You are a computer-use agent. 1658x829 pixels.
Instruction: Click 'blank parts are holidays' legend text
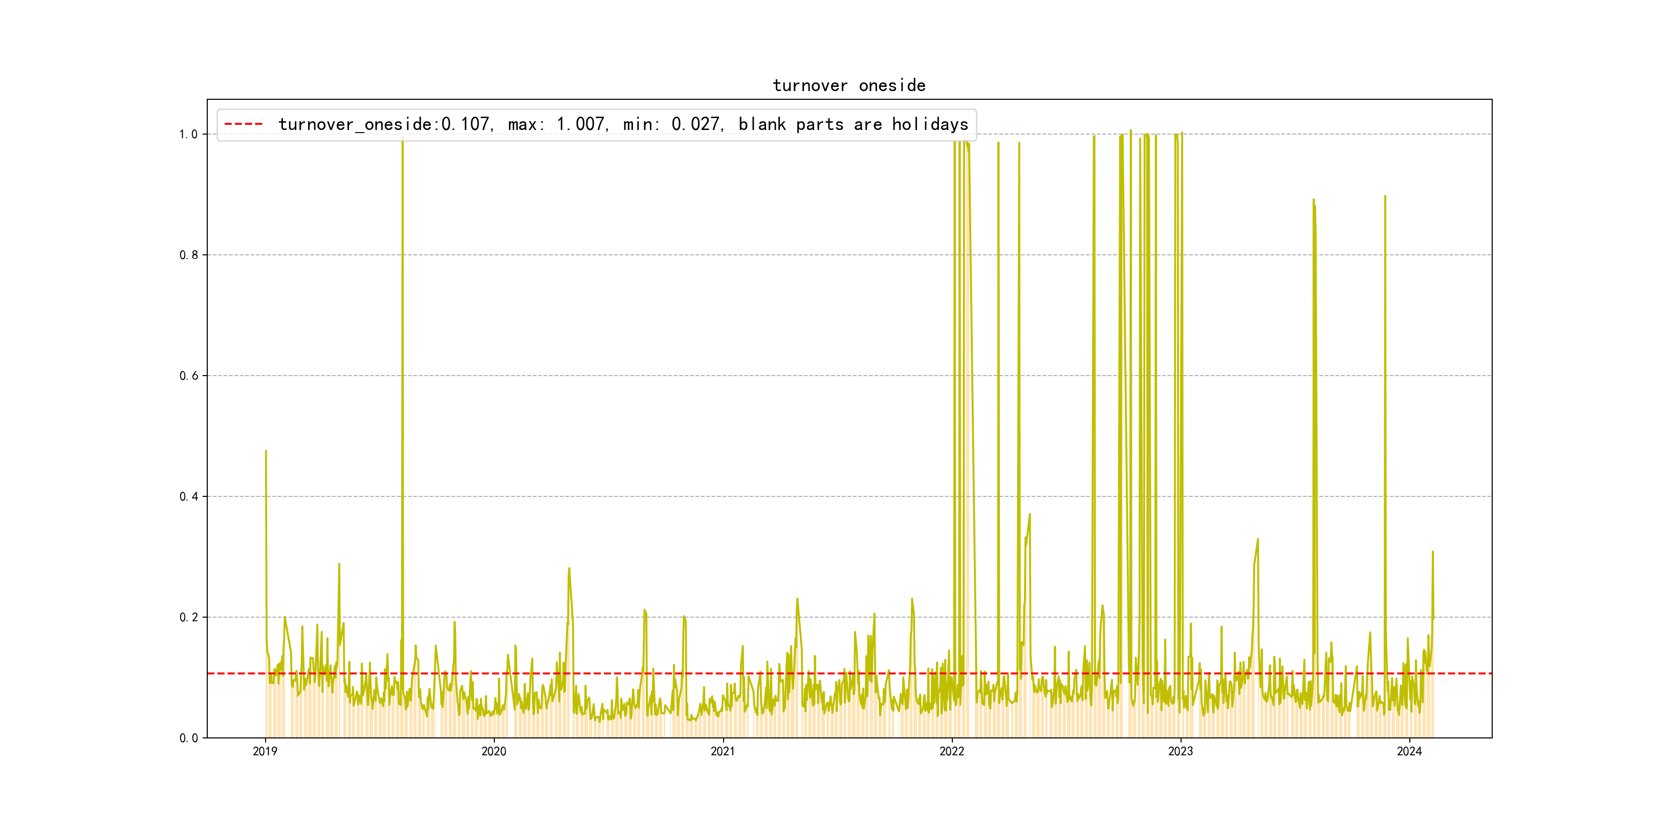point(853,124)
